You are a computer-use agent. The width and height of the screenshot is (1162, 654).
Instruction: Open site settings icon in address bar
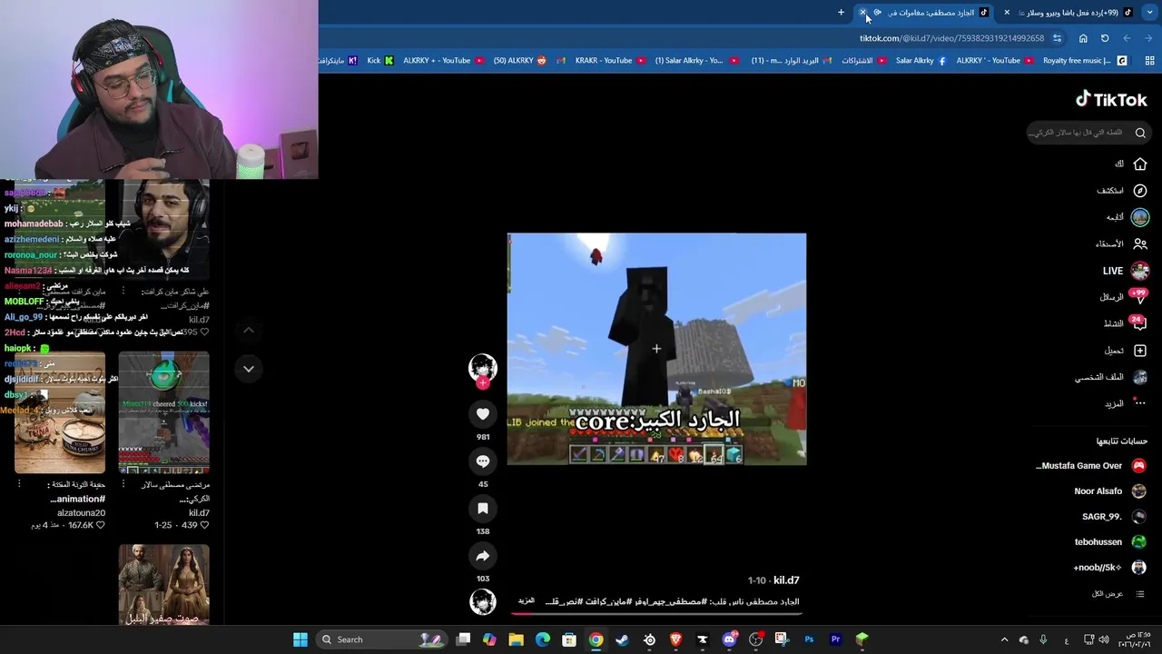click(1057, 38)
